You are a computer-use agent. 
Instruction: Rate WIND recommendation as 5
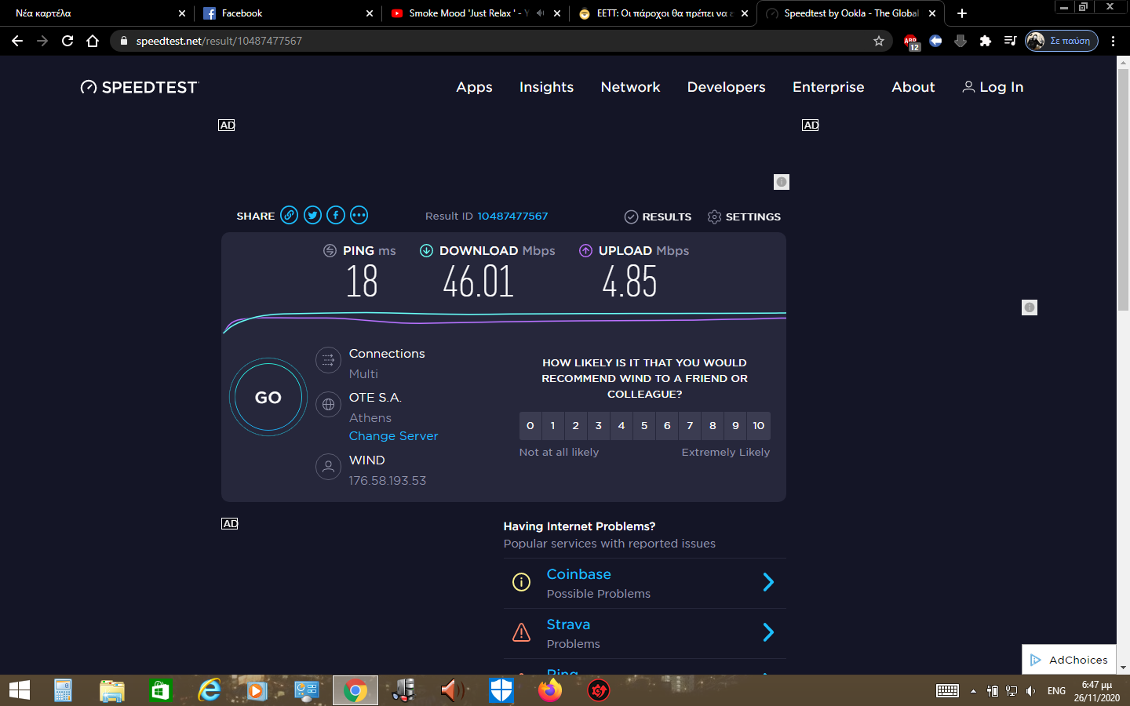644,426
